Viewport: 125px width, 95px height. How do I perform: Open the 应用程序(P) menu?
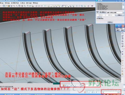tap(15, 3)
